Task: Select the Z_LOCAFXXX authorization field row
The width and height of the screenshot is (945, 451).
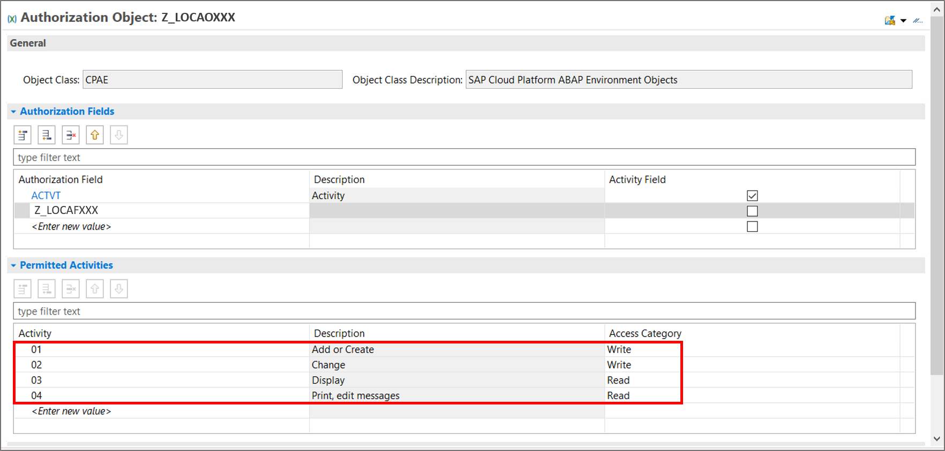Action: click(464, 211)
